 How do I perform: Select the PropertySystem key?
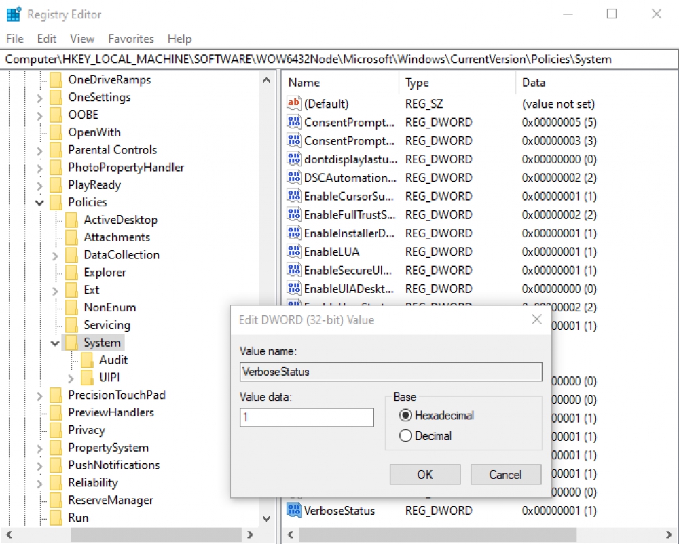coord(108,447)
